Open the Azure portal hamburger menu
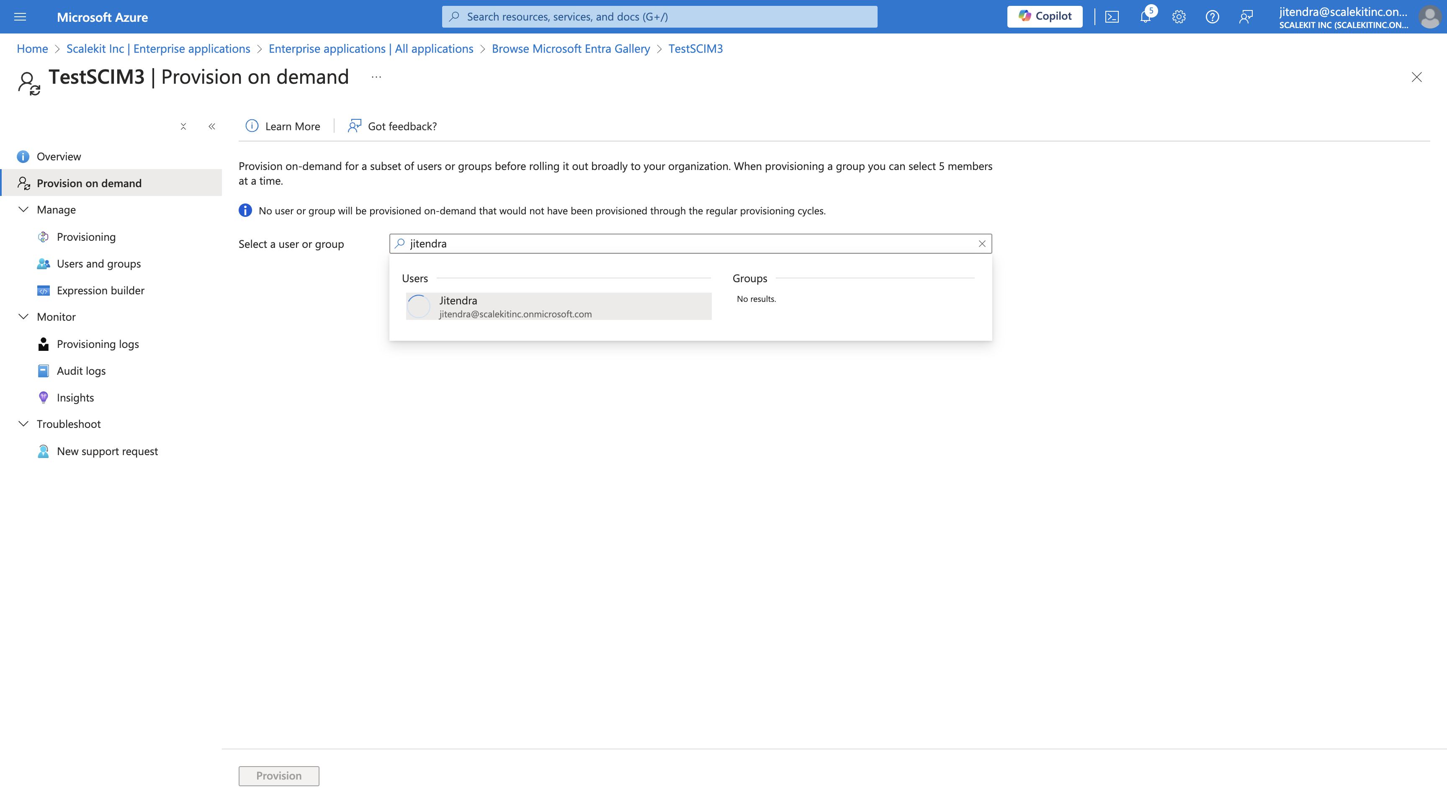 click(20, 17)
